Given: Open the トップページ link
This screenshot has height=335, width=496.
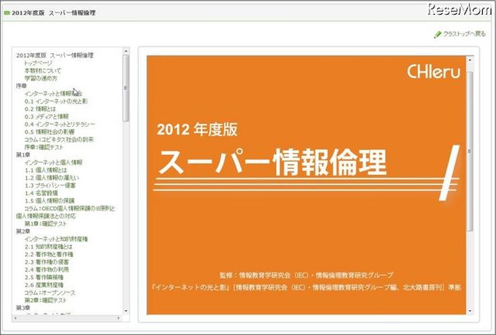Looking at the screenshot, I should tap(38, 63).
